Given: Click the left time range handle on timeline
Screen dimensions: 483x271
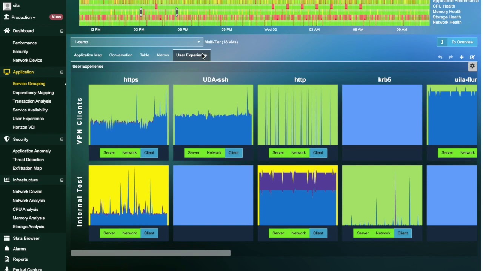Looking at the screenshot, I should coord(141,12).
